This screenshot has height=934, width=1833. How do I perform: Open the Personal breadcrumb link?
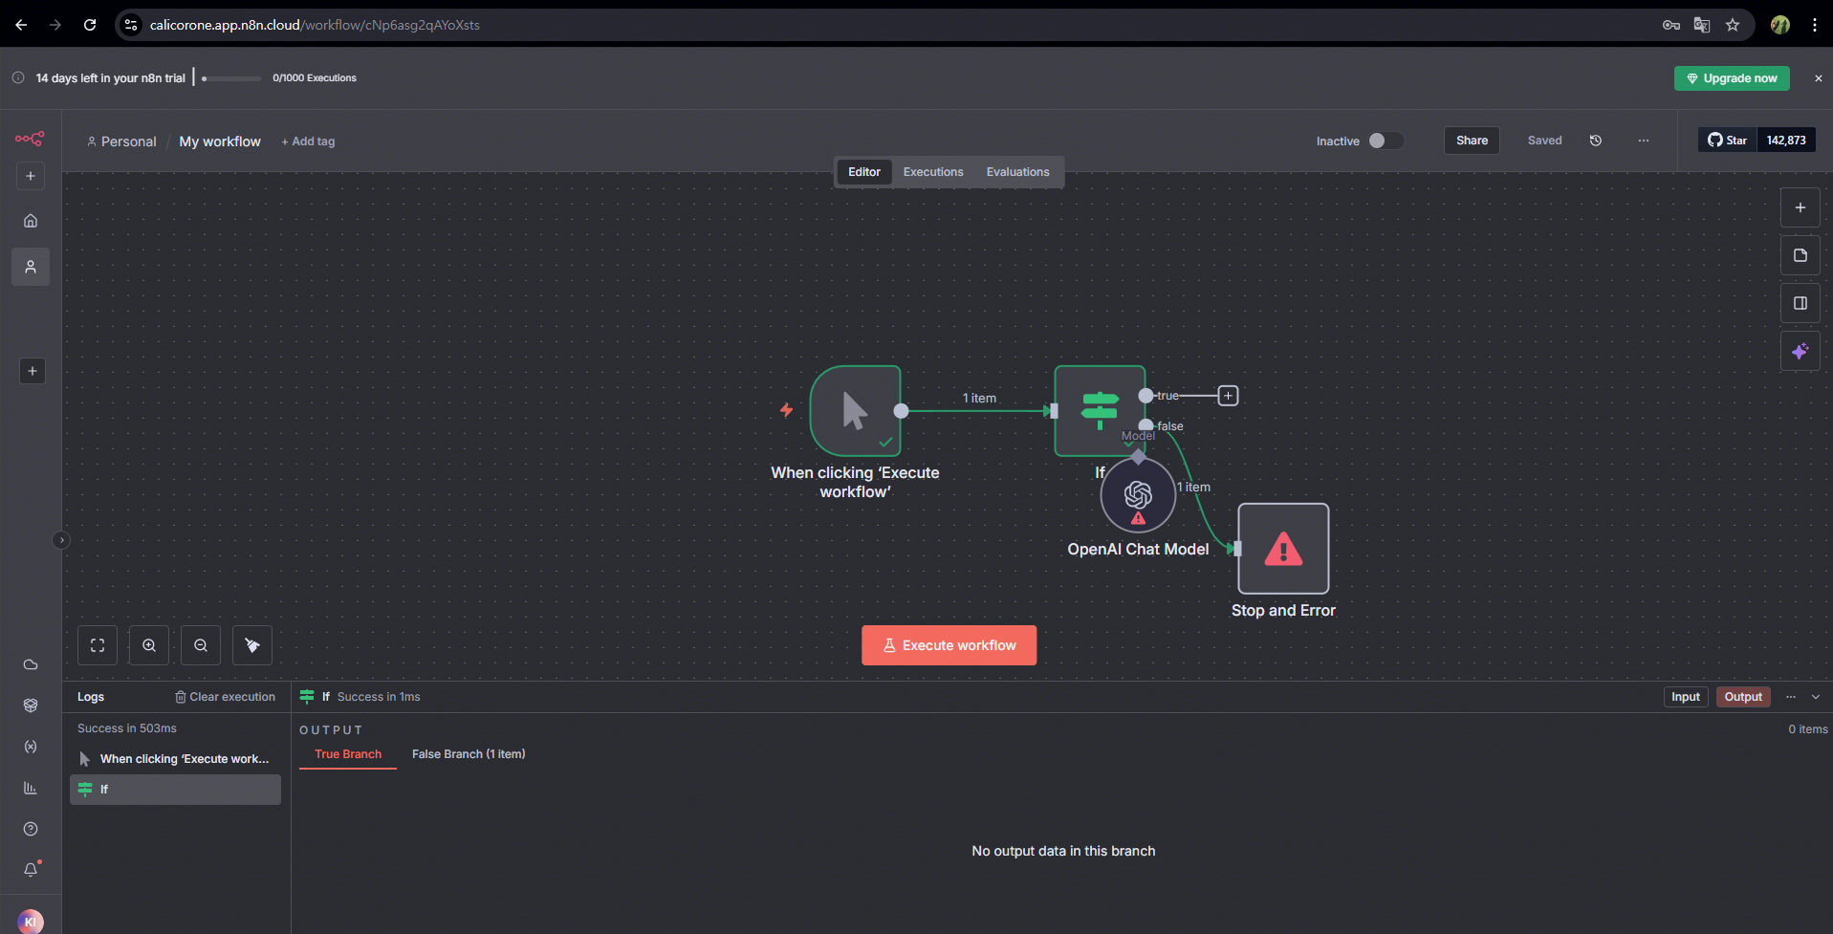(x=121, y=141)
